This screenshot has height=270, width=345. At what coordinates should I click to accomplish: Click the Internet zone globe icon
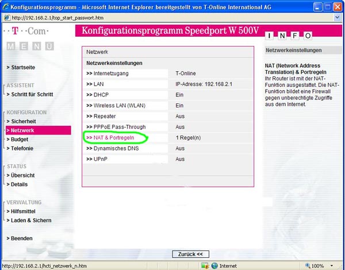(214, 266)
